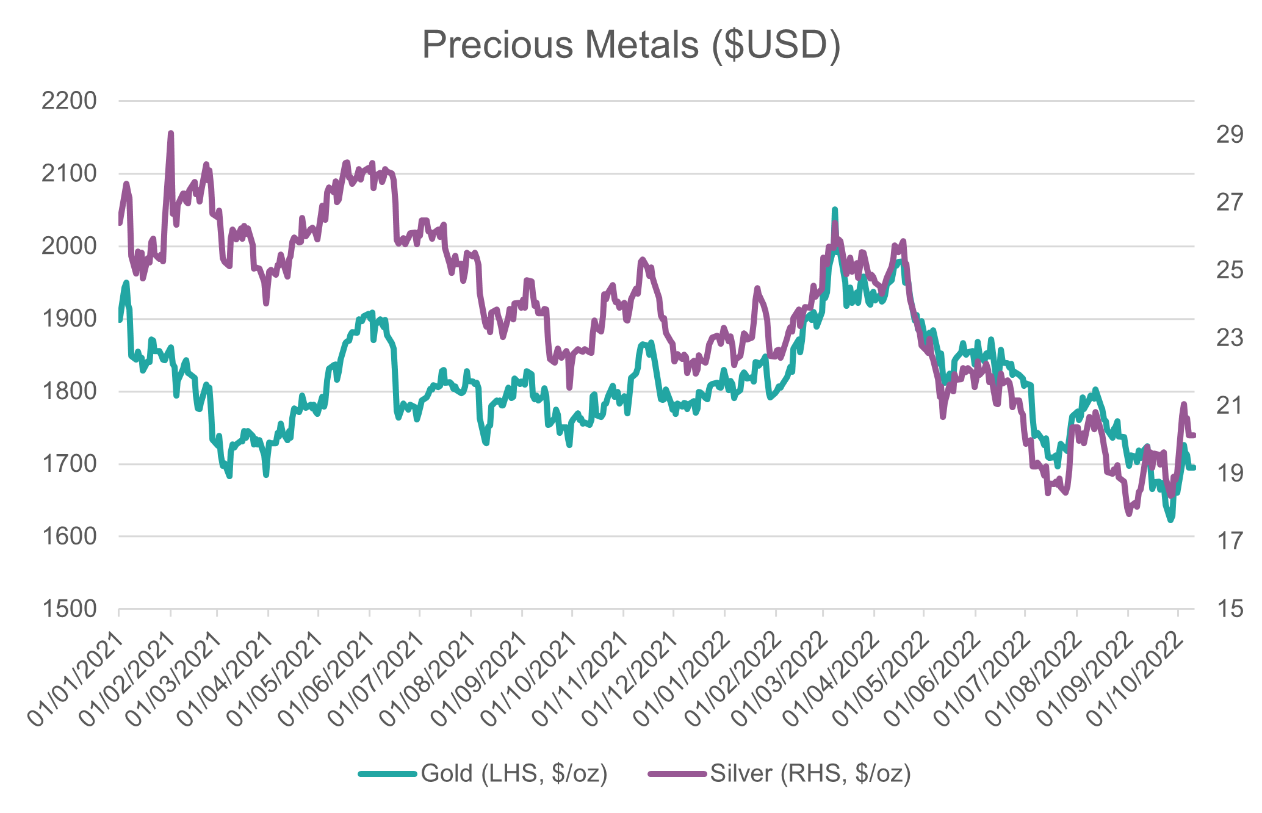Select the Silver (RHS, $/oz) legend label
Viewport: 1262px width, 813px height.
[x=810, y=773]
